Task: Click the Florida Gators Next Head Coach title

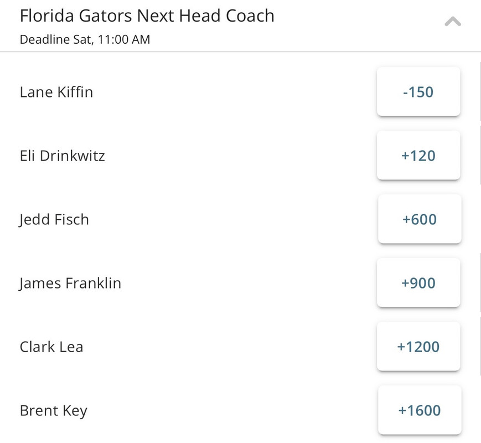Action: pyautogui.click(x=147, y=16)
